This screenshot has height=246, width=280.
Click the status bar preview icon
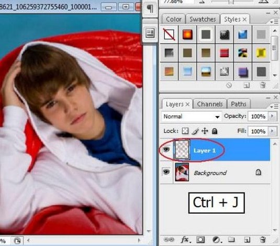coord(17,241)
